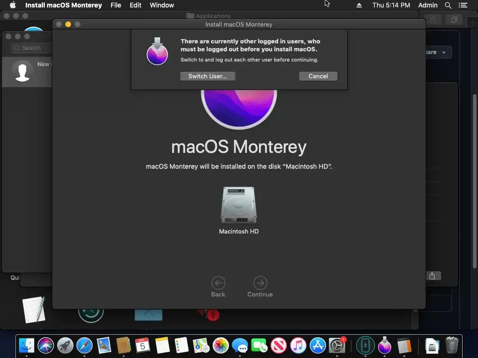Click the installer icon in the alert
This screenshot has height=358, width=478.
pos(157,51)
